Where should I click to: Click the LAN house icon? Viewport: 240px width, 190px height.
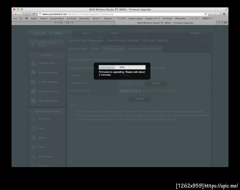34,128
